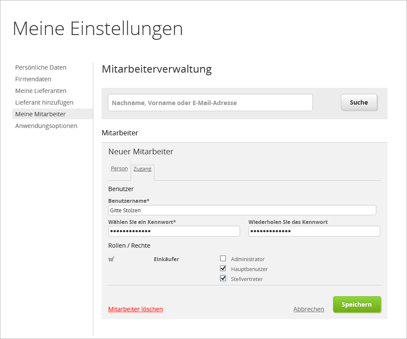Click the Einkäufer shopping cart icon
407x339 pixels.
[x=111, y=259]
